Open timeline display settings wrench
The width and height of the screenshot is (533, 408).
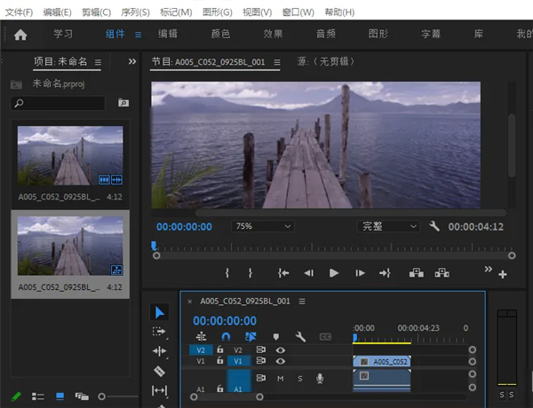coord(300,337)
